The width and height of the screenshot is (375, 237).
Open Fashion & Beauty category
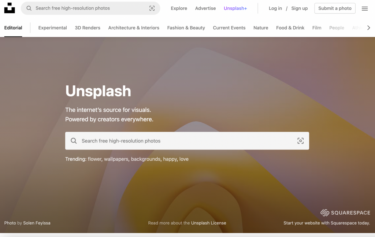186,28
